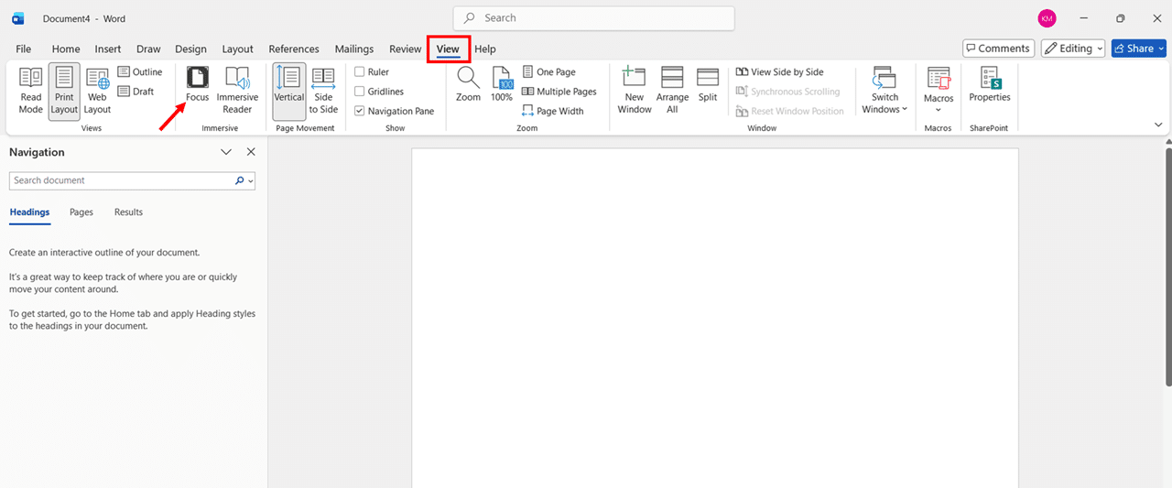Click Arrange All windows
The width and height of the screenshot is (1172, 488).
(672, 91)
